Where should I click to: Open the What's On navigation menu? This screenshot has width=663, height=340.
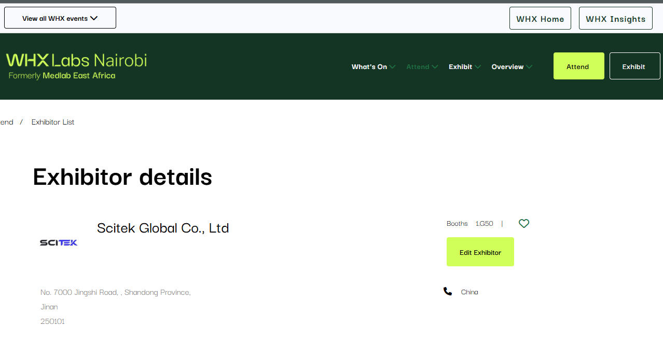[x=369, y=67]
